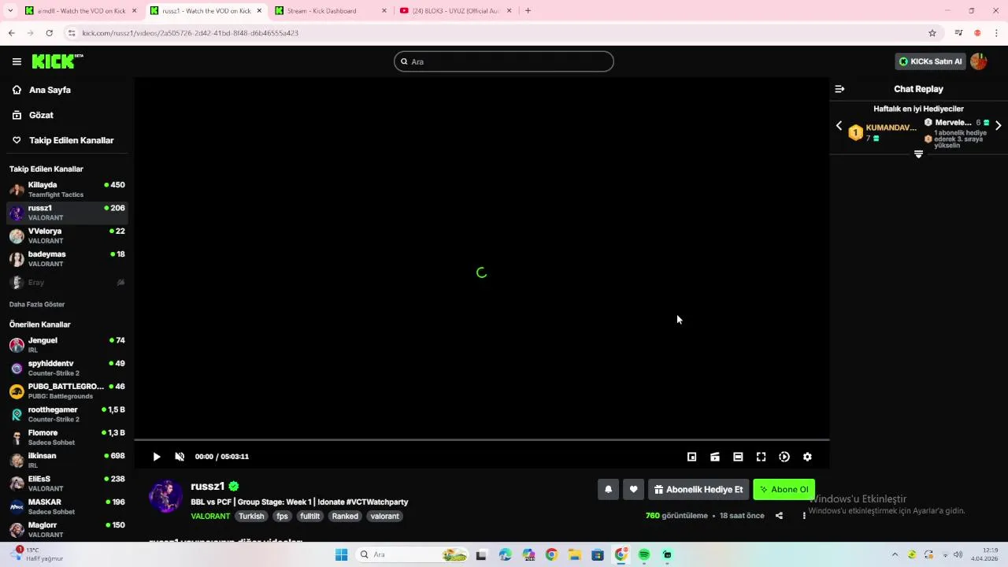The image size is (1008, 567).
Task: Open player settings gear
Action: point(807,457)
